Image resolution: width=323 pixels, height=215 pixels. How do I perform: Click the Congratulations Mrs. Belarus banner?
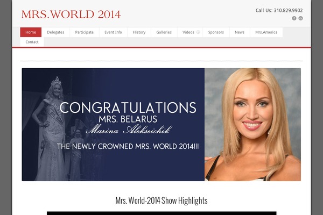tap(161, 125)
